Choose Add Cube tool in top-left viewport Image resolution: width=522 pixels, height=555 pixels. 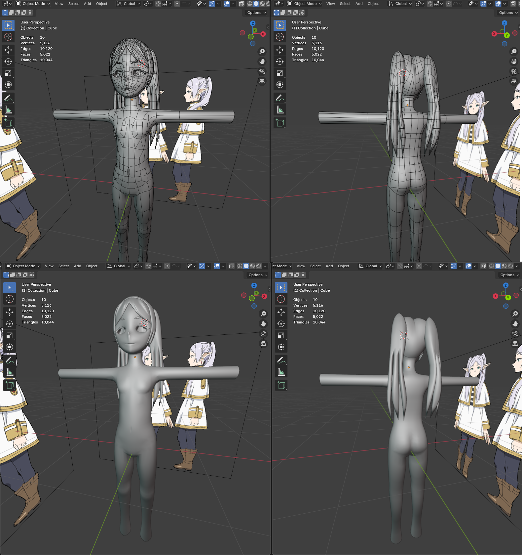coord(8,123)
